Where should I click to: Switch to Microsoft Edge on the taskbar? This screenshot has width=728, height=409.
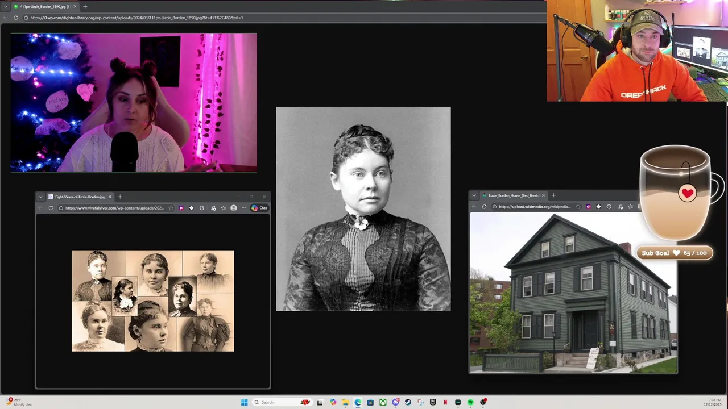click(x=358, y=402)
